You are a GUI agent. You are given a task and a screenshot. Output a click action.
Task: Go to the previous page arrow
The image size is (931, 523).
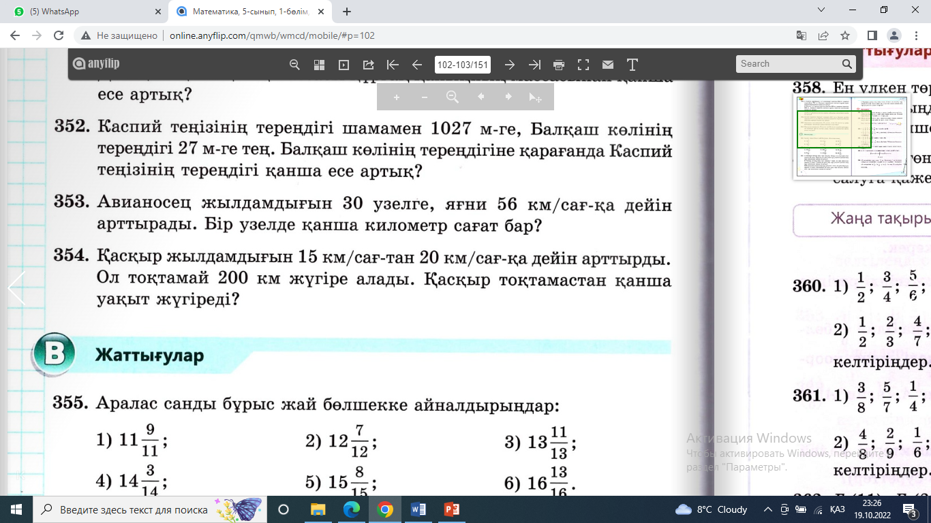(x=417, y=65)
